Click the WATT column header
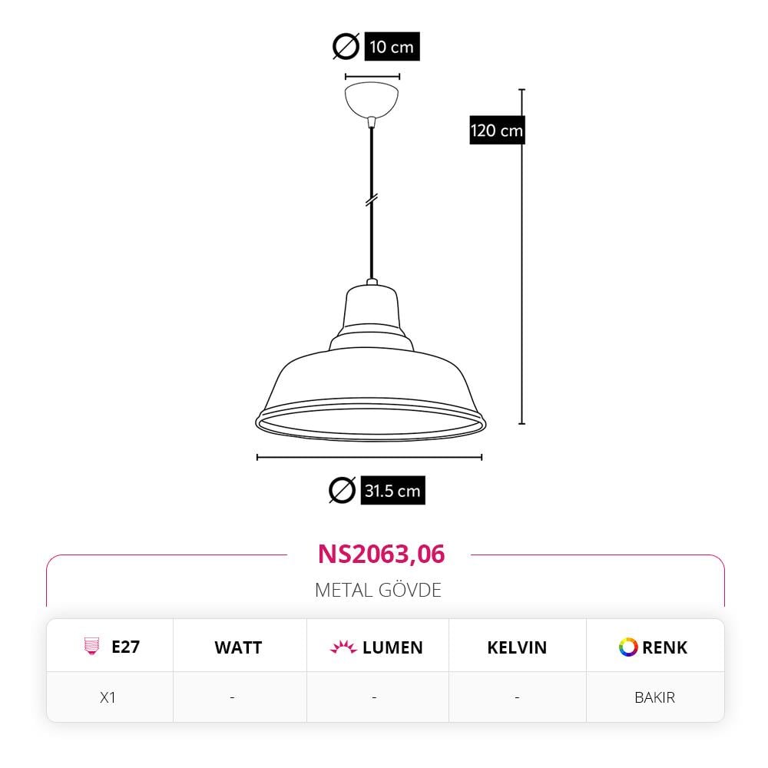 (238, 647)
